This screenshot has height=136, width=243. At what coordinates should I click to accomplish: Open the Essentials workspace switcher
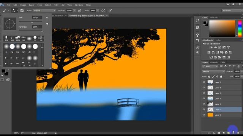click(232, 11)
